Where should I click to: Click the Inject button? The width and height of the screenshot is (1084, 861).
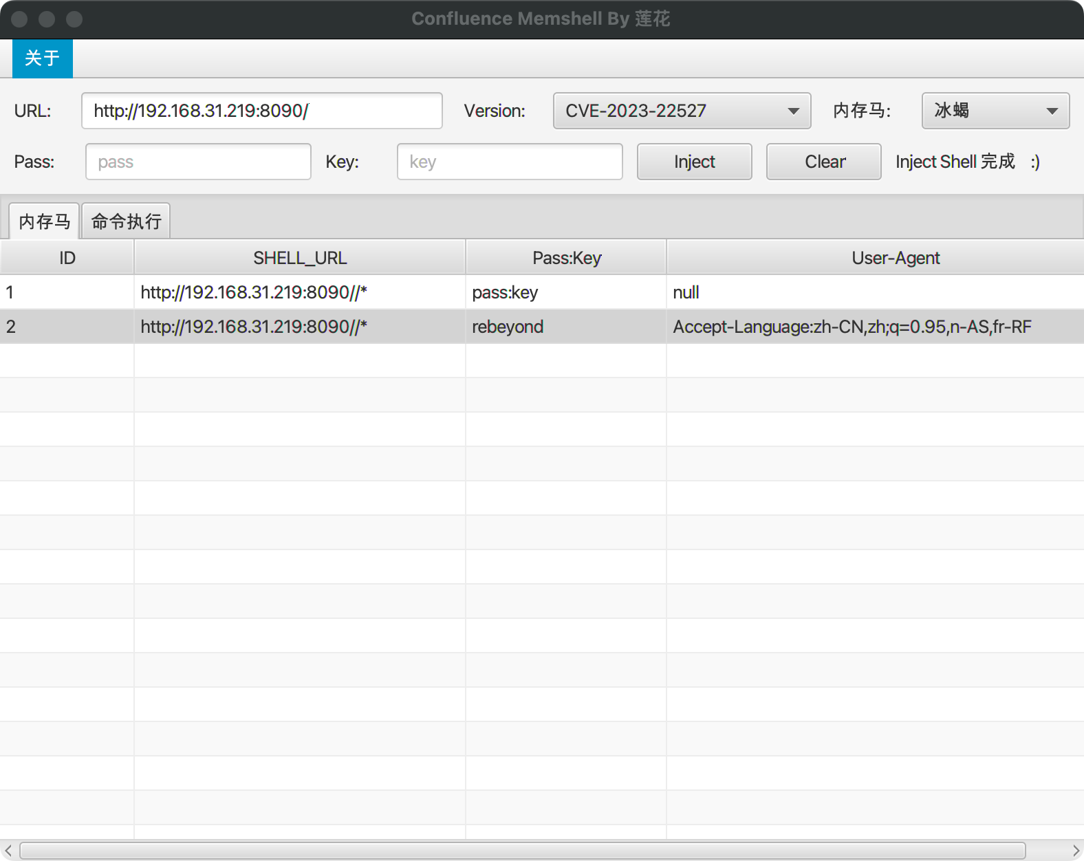point(694,162)
